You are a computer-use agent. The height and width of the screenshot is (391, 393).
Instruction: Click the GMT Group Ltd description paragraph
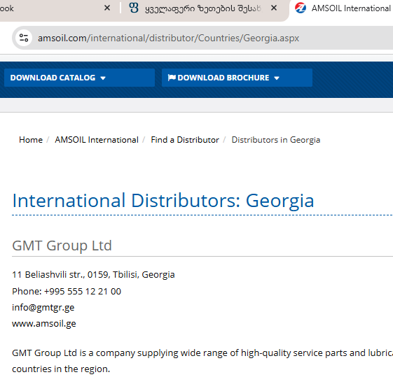202,361
